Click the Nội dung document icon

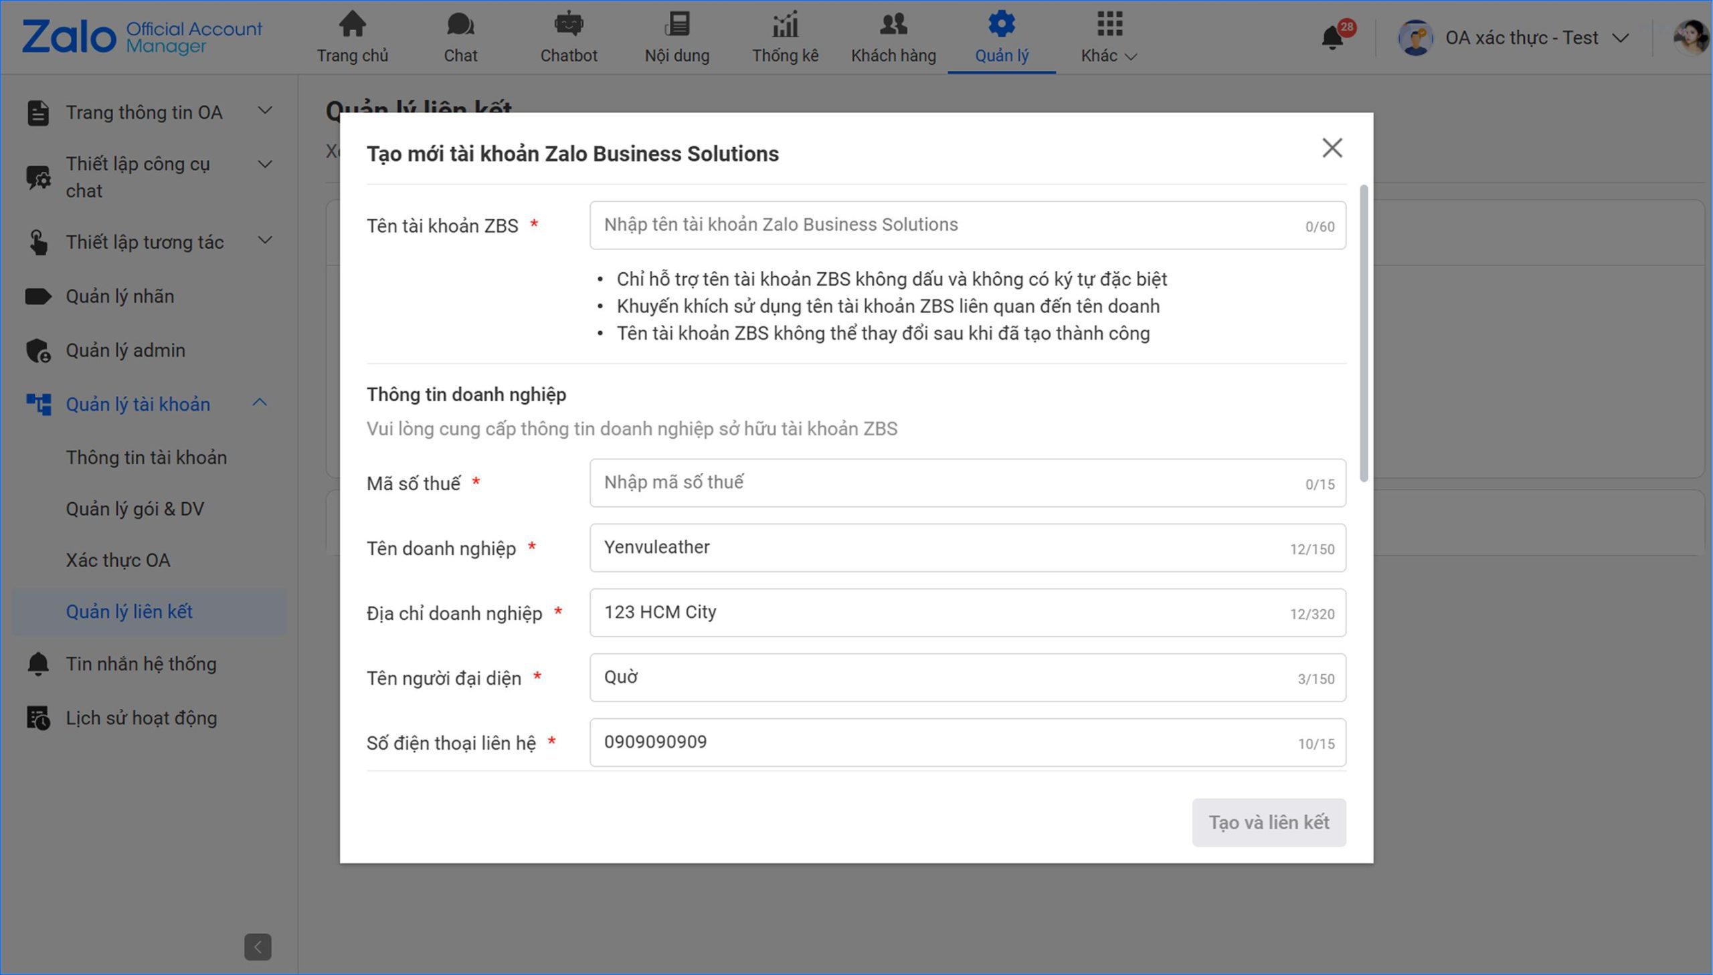click(677, 25)
